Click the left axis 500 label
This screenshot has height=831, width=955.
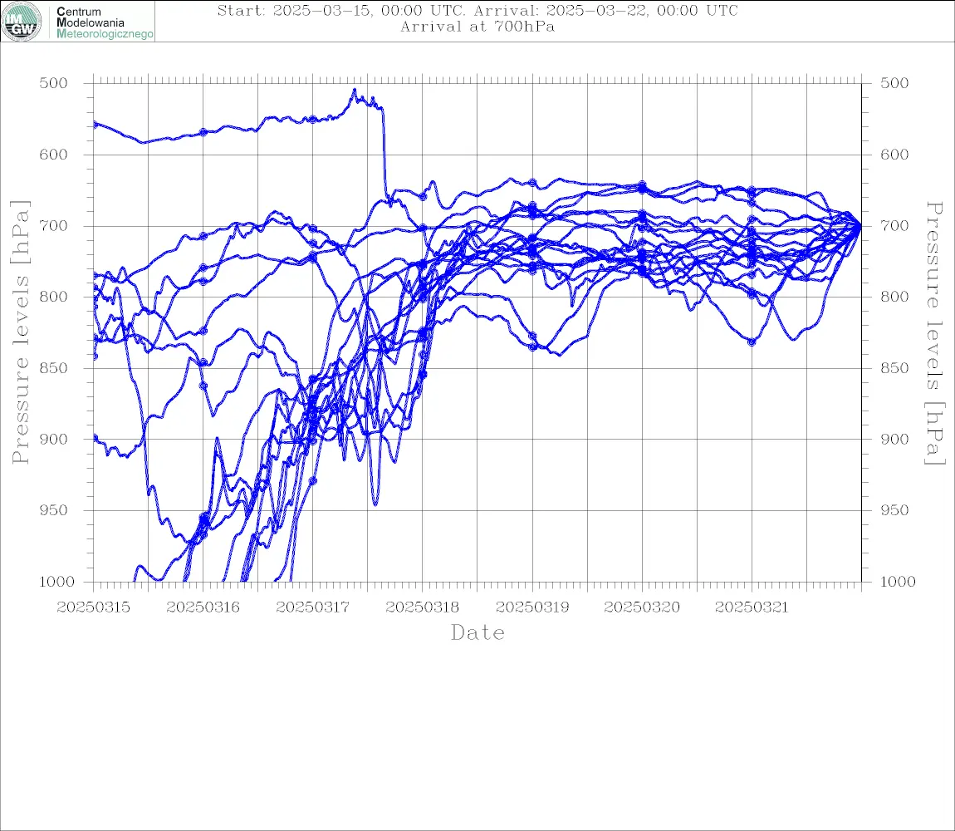coord(54,83)
